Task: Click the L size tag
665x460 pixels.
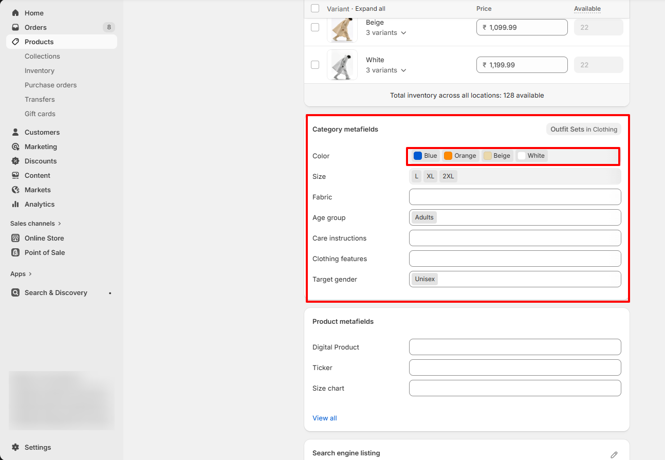Action: (x=416, y=176)
